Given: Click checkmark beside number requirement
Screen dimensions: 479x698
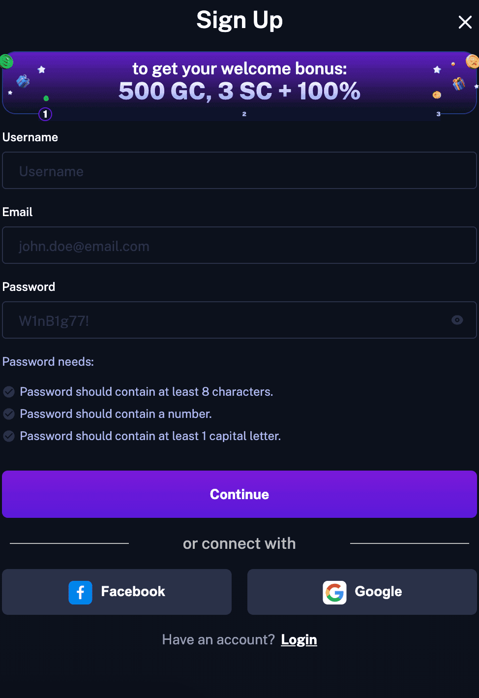Looking at the screenshot, I should [x=9, y=413].
